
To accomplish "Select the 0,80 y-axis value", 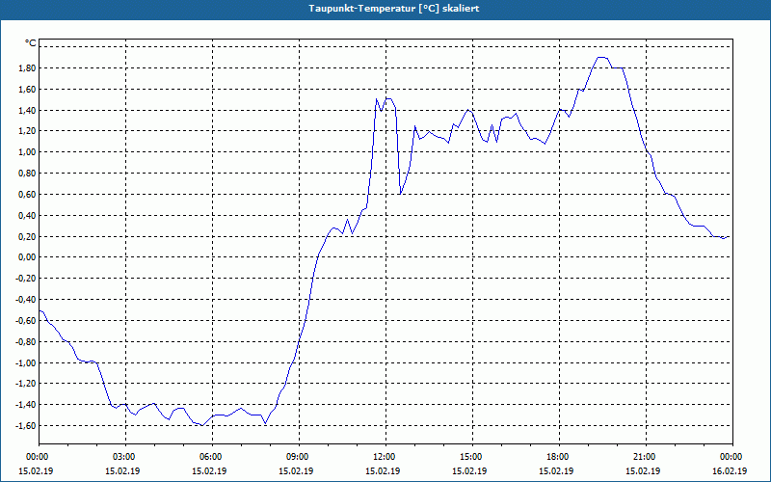I will pyautogui.click(x=27, y=174).
